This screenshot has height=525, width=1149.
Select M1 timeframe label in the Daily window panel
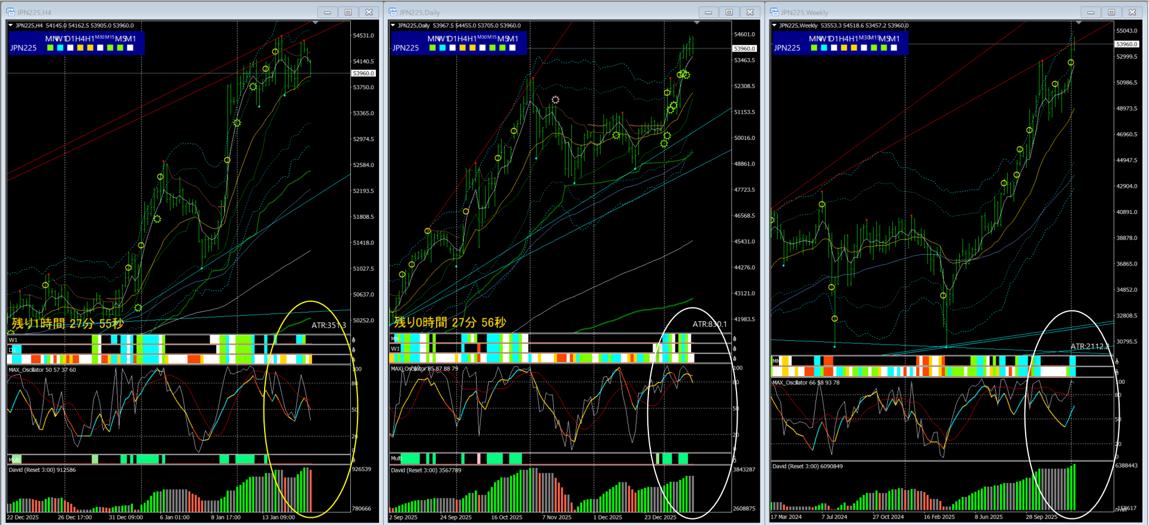(x=513, y=39)
